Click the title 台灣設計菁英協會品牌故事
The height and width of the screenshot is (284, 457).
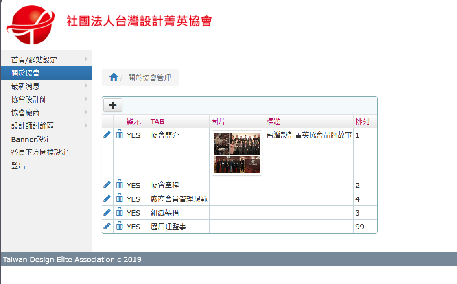tap(309, 135)
